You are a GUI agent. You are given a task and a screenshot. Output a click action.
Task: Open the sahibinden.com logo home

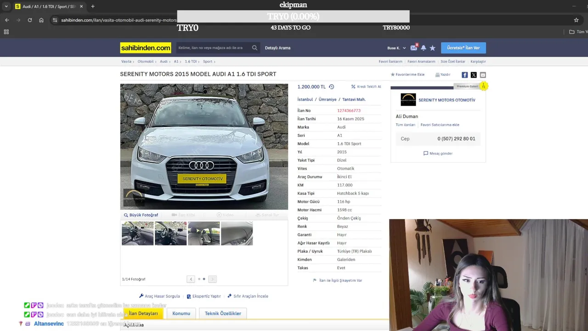(x=146, y=48)
